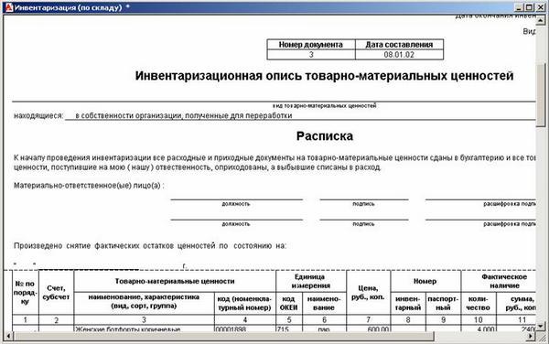This screenshot has height=344, width=549.
Task: Click "Материально-ответственное(ые) лицо(а) :" label
Action: coord(89,185)
